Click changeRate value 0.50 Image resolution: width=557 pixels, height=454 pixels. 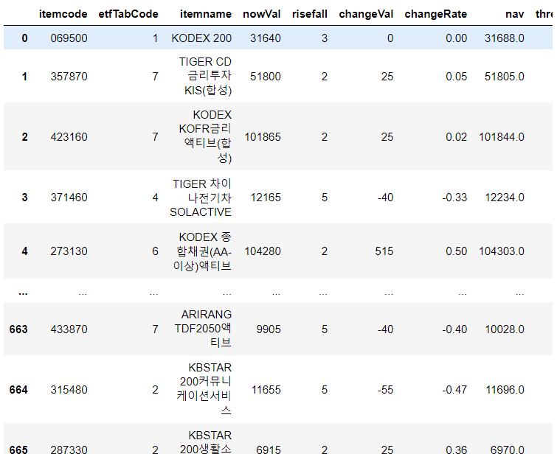pyautogui.click(x=457, y=251)
